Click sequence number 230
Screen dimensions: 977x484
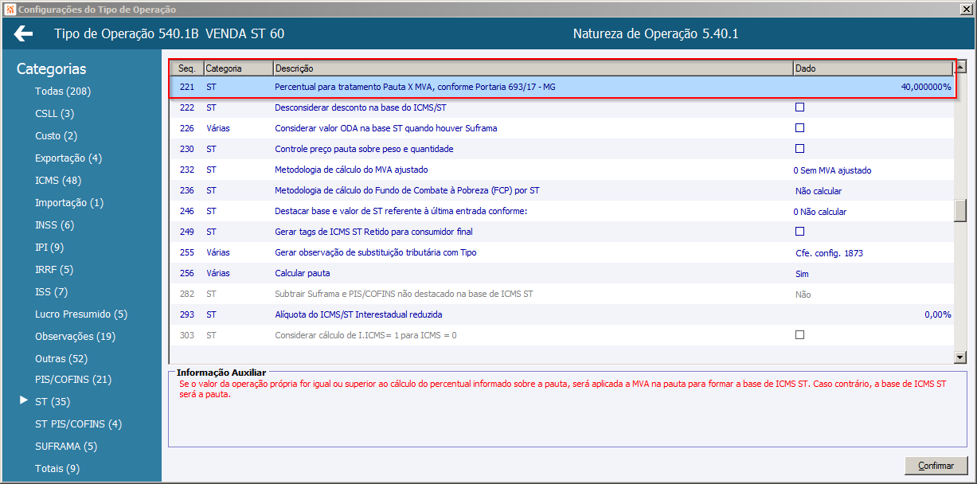(x=187, y=149)
